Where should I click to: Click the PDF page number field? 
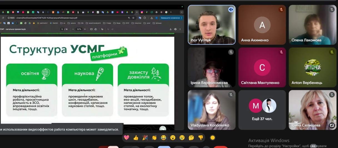62,29
